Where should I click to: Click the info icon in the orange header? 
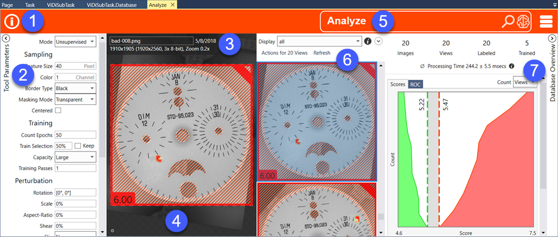point(12,22)
